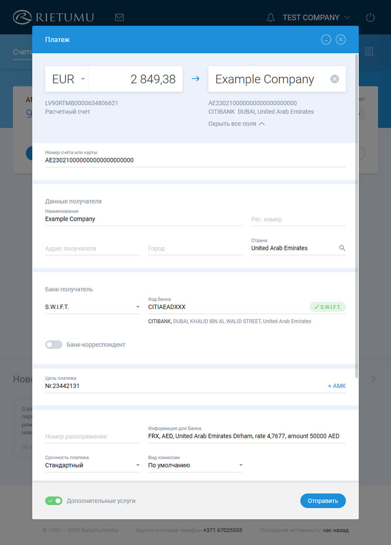Open the EUR currency dropdown
391x545 pixels.
click(x=67, y=79)
